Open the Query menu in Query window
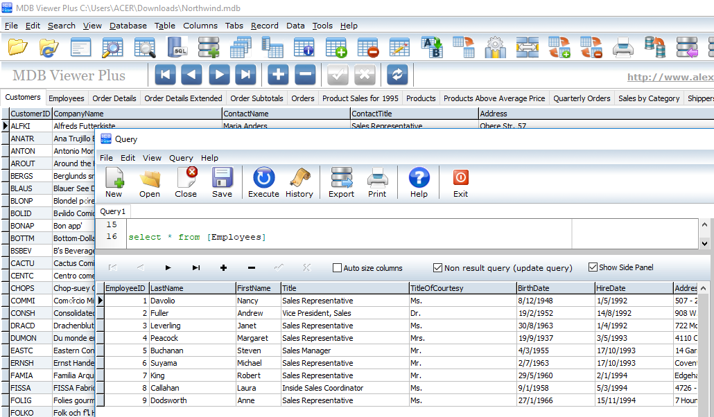 tap(181, 158)
